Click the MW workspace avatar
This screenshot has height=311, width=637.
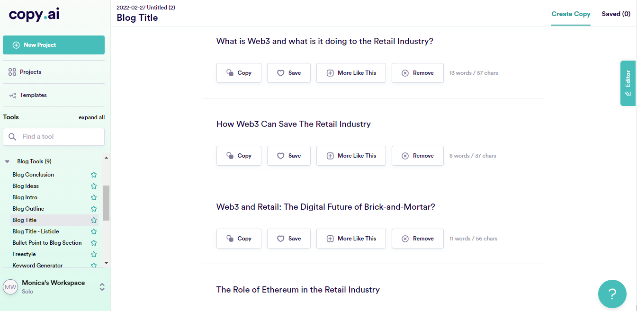pyautogui.click(x=10, y=287)
